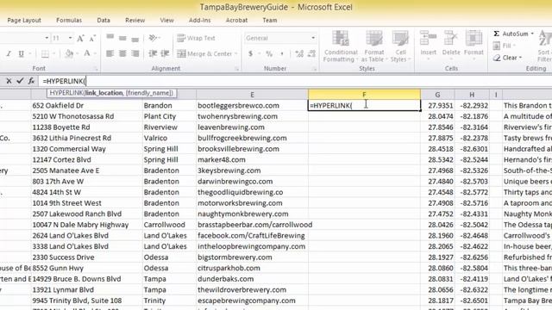
Task: Apply font color with the A icon
Action: tap(86, 53)
